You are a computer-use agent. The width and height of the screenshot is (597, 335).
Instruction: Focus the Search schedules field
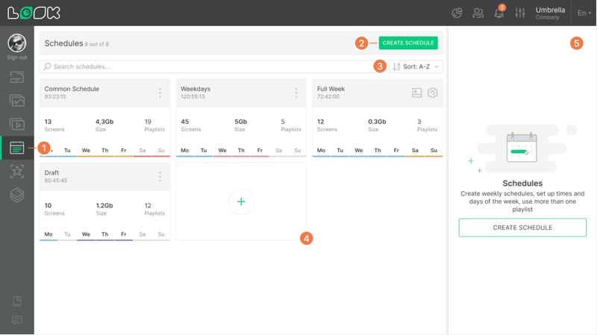[x=213, y=66]
